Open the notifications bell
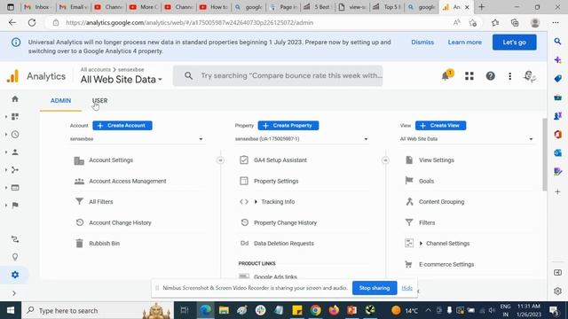Image resolution: width=568 pixels, height=319 pixels. tap(446, 75)
